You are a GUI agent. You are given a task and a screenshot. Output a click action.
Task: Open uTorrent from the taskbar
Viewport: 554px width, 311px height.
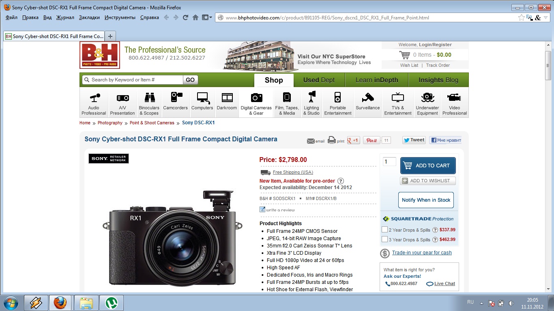tap(112, 303)
